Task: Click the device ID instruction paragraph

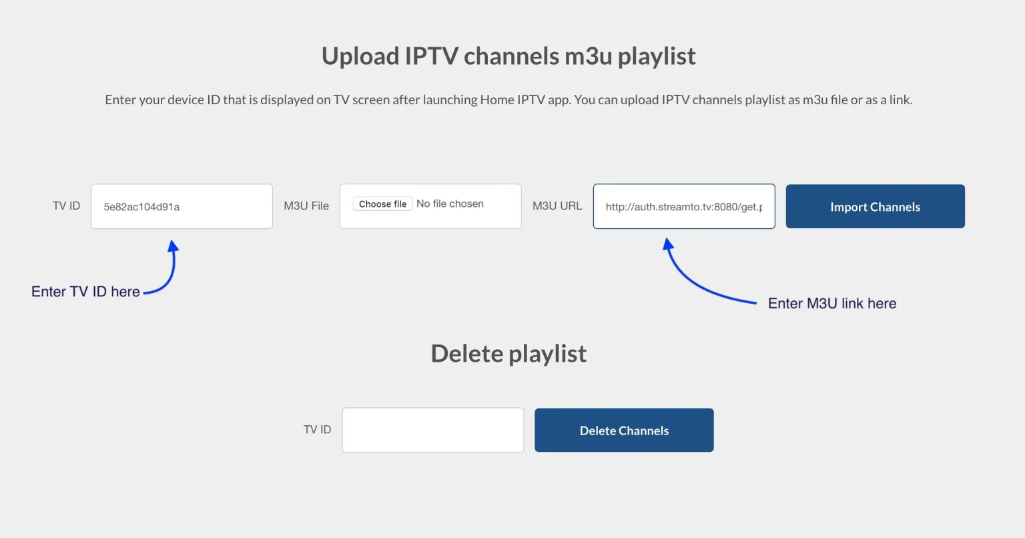Action: (508, 99)
